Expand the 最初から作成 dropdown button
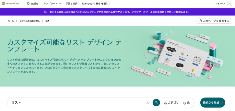Image resolution: width=235 pixels, height=111 pixels. (213, 103)
